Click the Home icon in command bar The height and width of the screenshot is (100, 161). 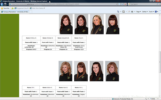[x=118, y=12]
